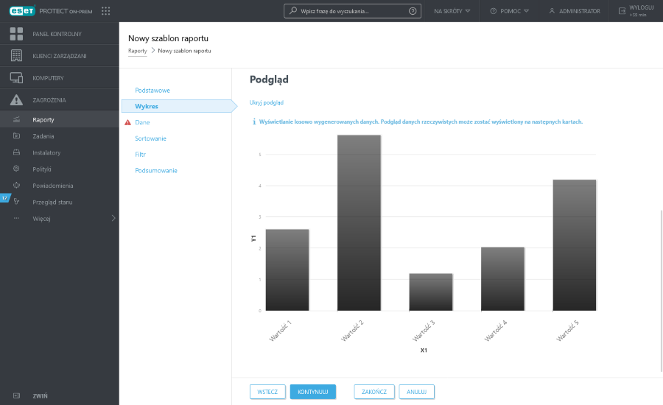Click the Zakończ button
The image size is (663, 405).
coord(374,392)
